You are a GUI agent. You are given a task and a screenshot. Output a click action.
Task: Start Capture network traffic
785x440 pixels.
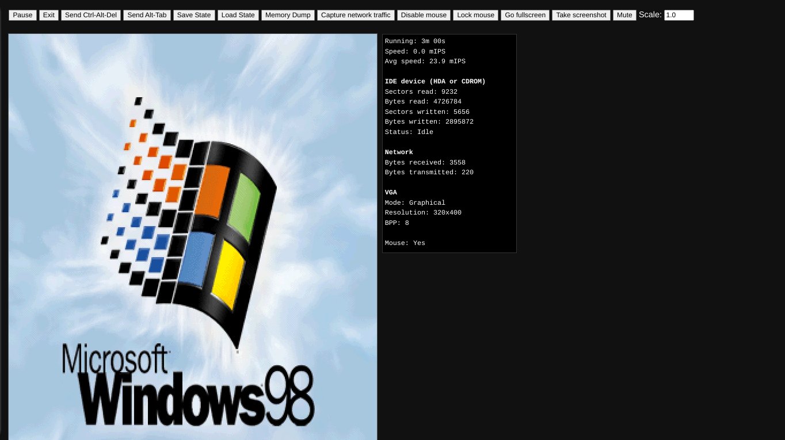(356, 15)
